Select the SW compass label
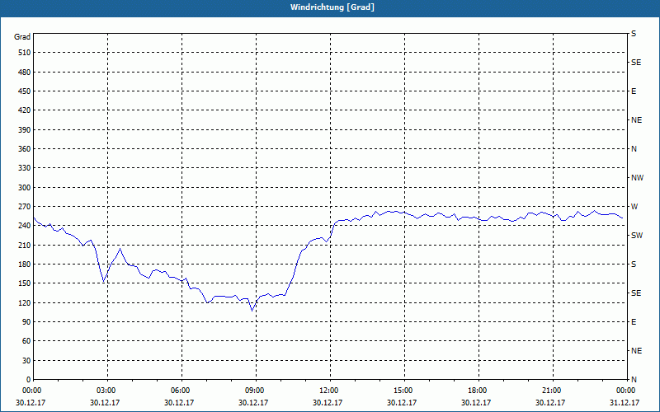Screen dimensions: 660x412 pyautogui.click(x=637, y=236)
